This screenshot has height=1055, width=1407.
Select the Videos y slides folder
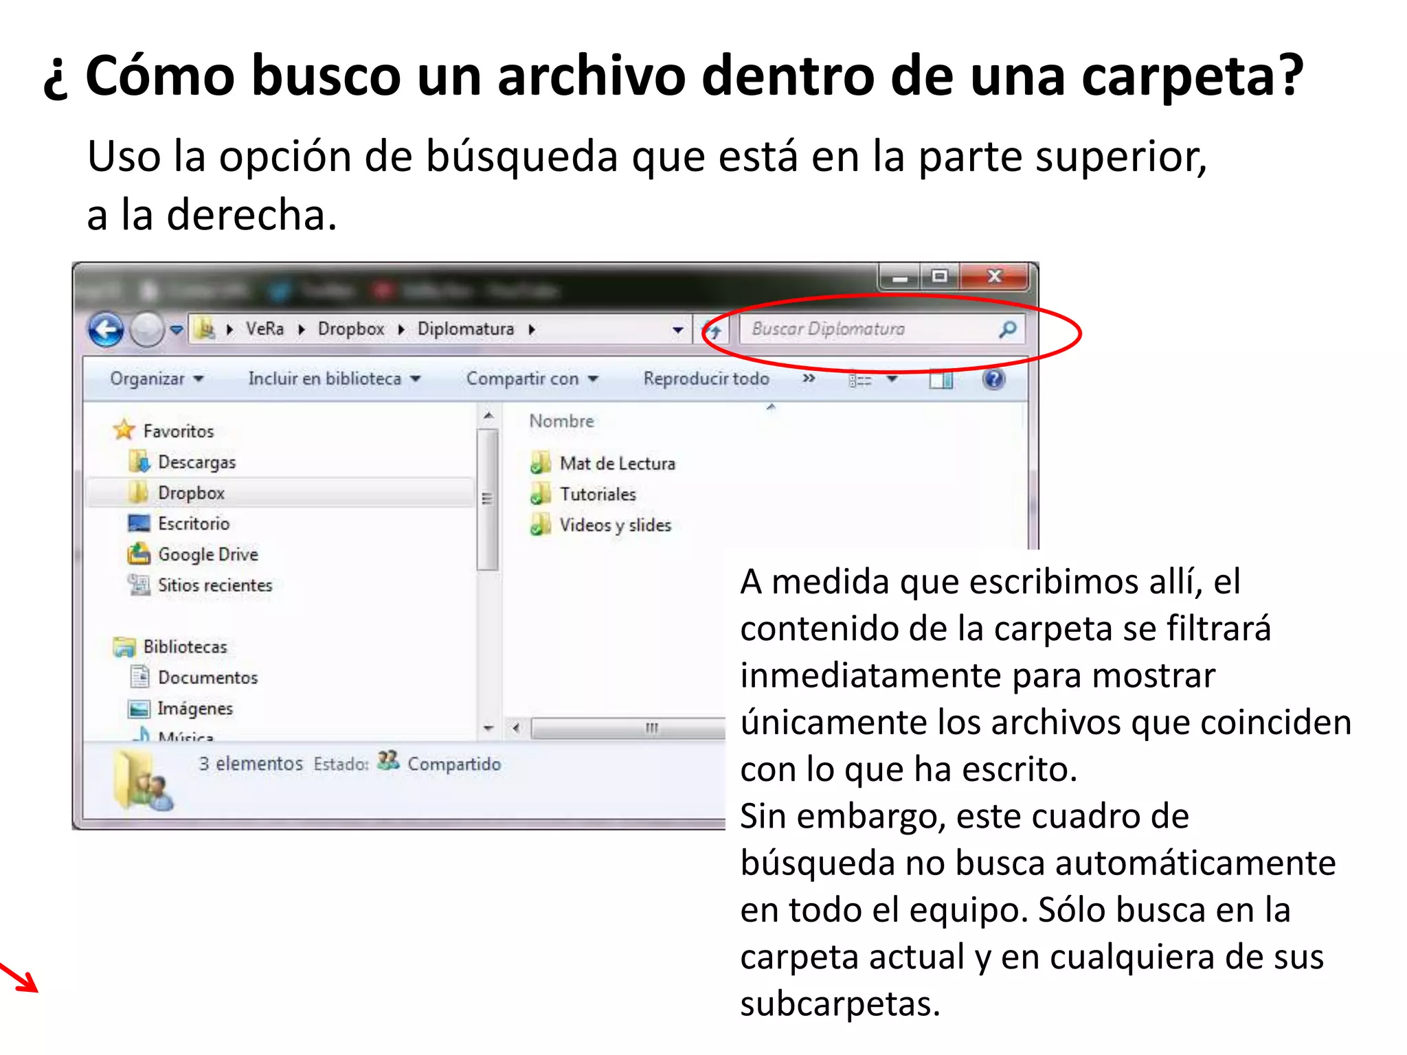[x=615, y=525]
